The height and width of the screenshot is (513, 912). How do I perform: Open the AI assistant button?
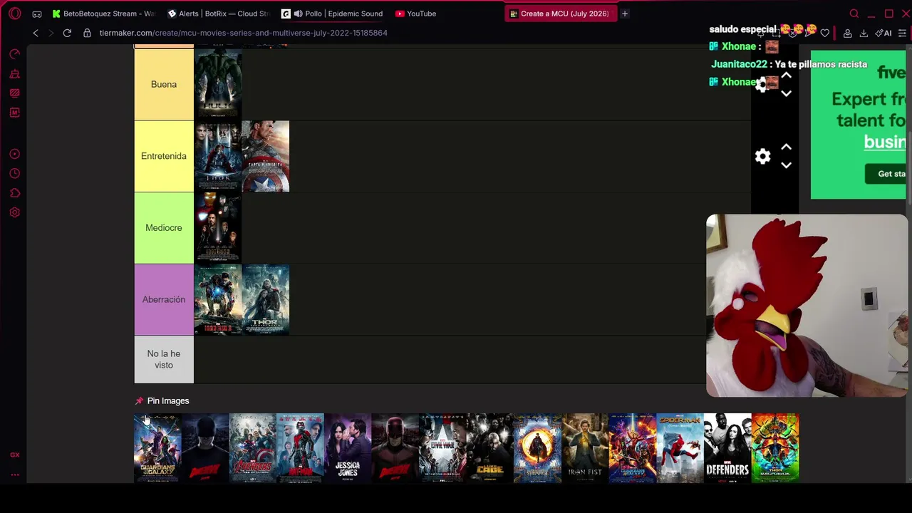pos(883,33)
